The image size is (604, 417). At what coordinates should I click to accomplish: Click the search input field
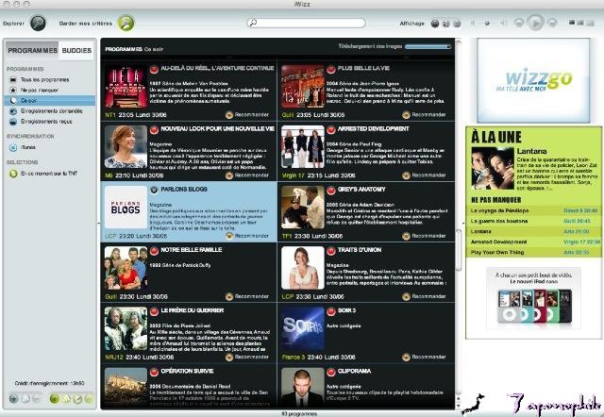(x=306, y=23)
